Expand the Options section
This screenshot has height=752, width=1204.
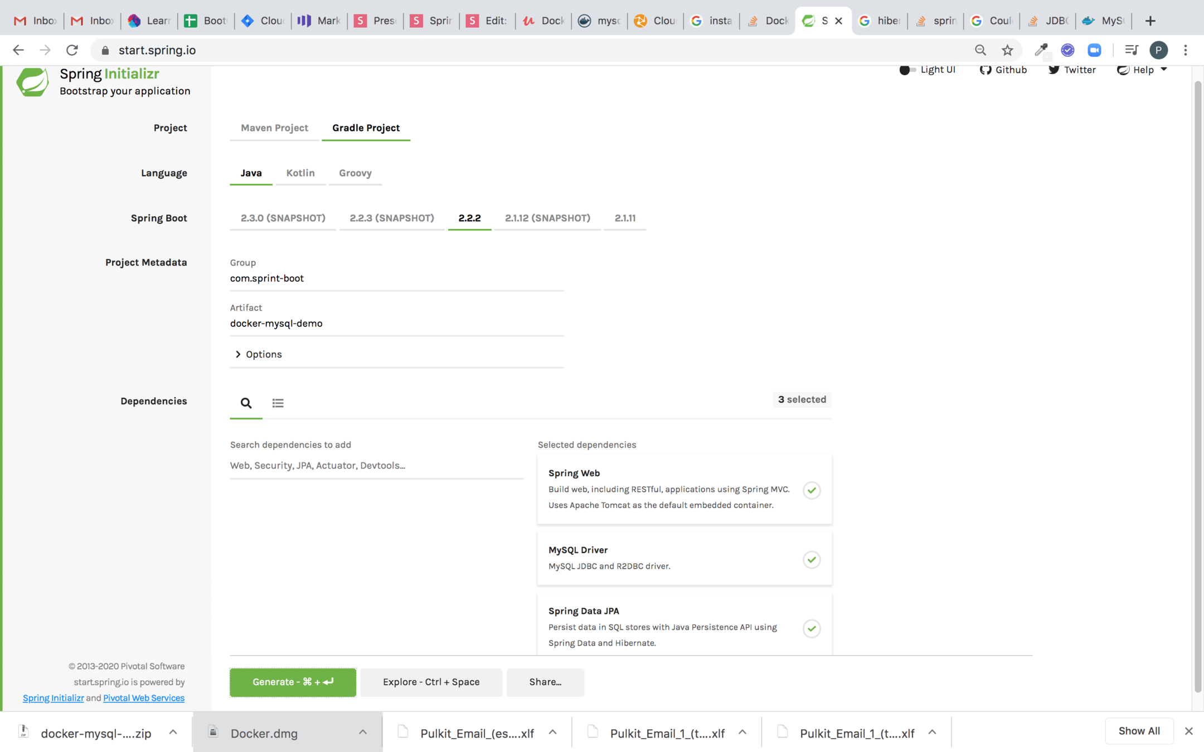258,354
